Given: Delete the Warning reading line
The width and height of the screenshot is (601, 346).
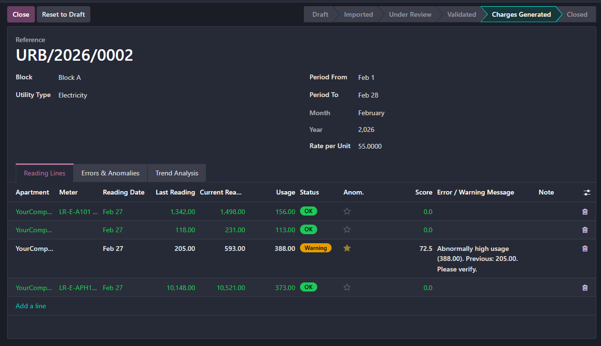Looking at the screenshot, I should [585, 249].
